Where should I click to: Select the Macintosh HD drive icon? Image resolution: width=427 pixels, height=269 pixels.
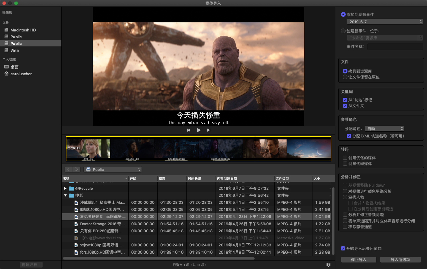coord(6,30)
